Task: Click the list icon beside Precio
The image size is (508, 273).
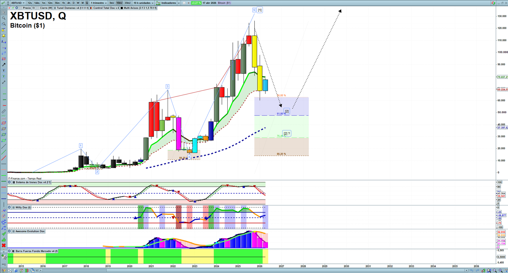Action: [x=34, y=8]
